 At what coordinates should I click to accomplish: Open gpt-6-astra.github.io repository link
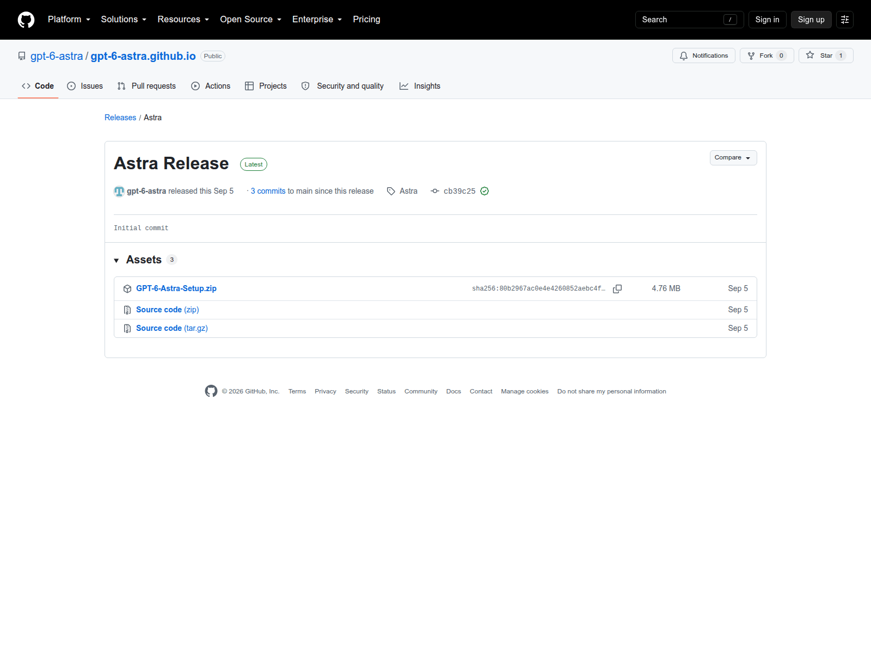[x=143, y=56]
